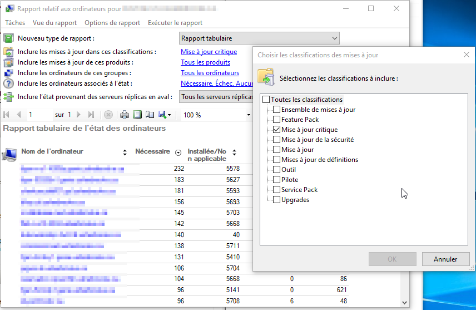Image resolution: width=476 pixels, height=310 pixels.
Task: Go to next report page arrow
Action: tap(78, 115)
